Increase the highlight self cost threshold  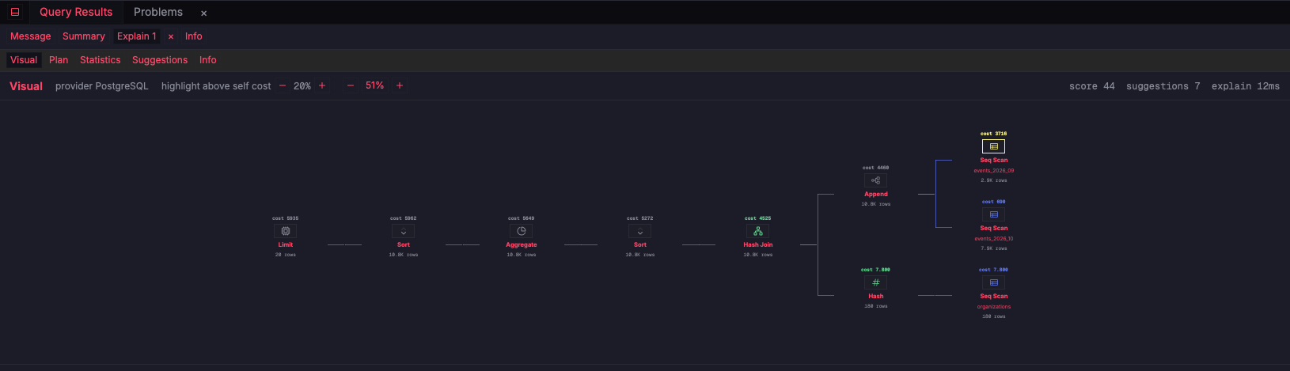(x=322, y=85)
